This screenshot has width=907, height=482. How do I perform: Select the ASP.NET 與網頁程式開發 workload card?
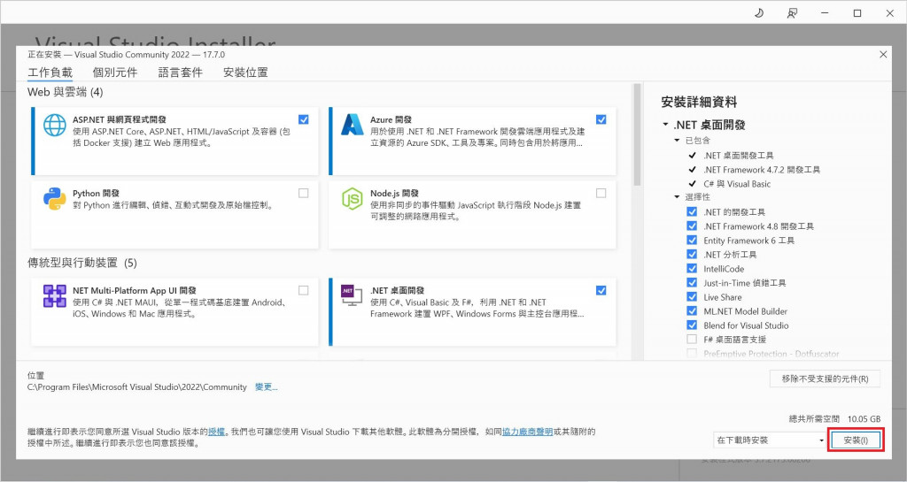click(174, 141)
